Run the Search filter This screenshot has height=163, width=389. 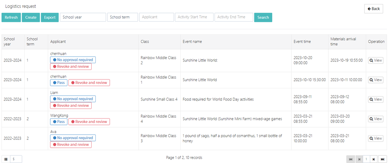[263, 18]
